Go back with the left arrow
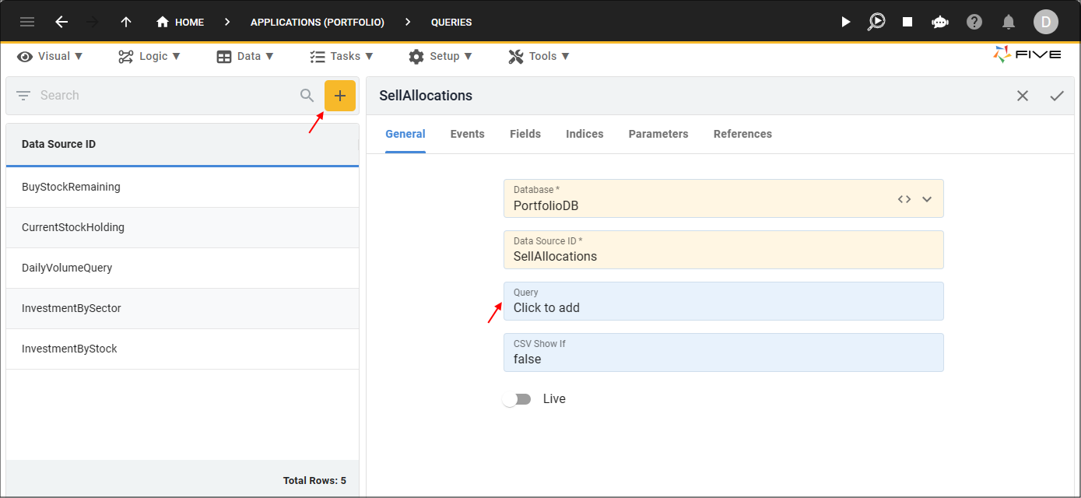Viewport: 1081px width, 498px height. click(x=61, y=22)
